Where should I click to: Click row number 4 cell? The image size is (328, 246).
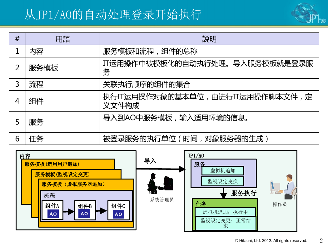tap(17, 101)
